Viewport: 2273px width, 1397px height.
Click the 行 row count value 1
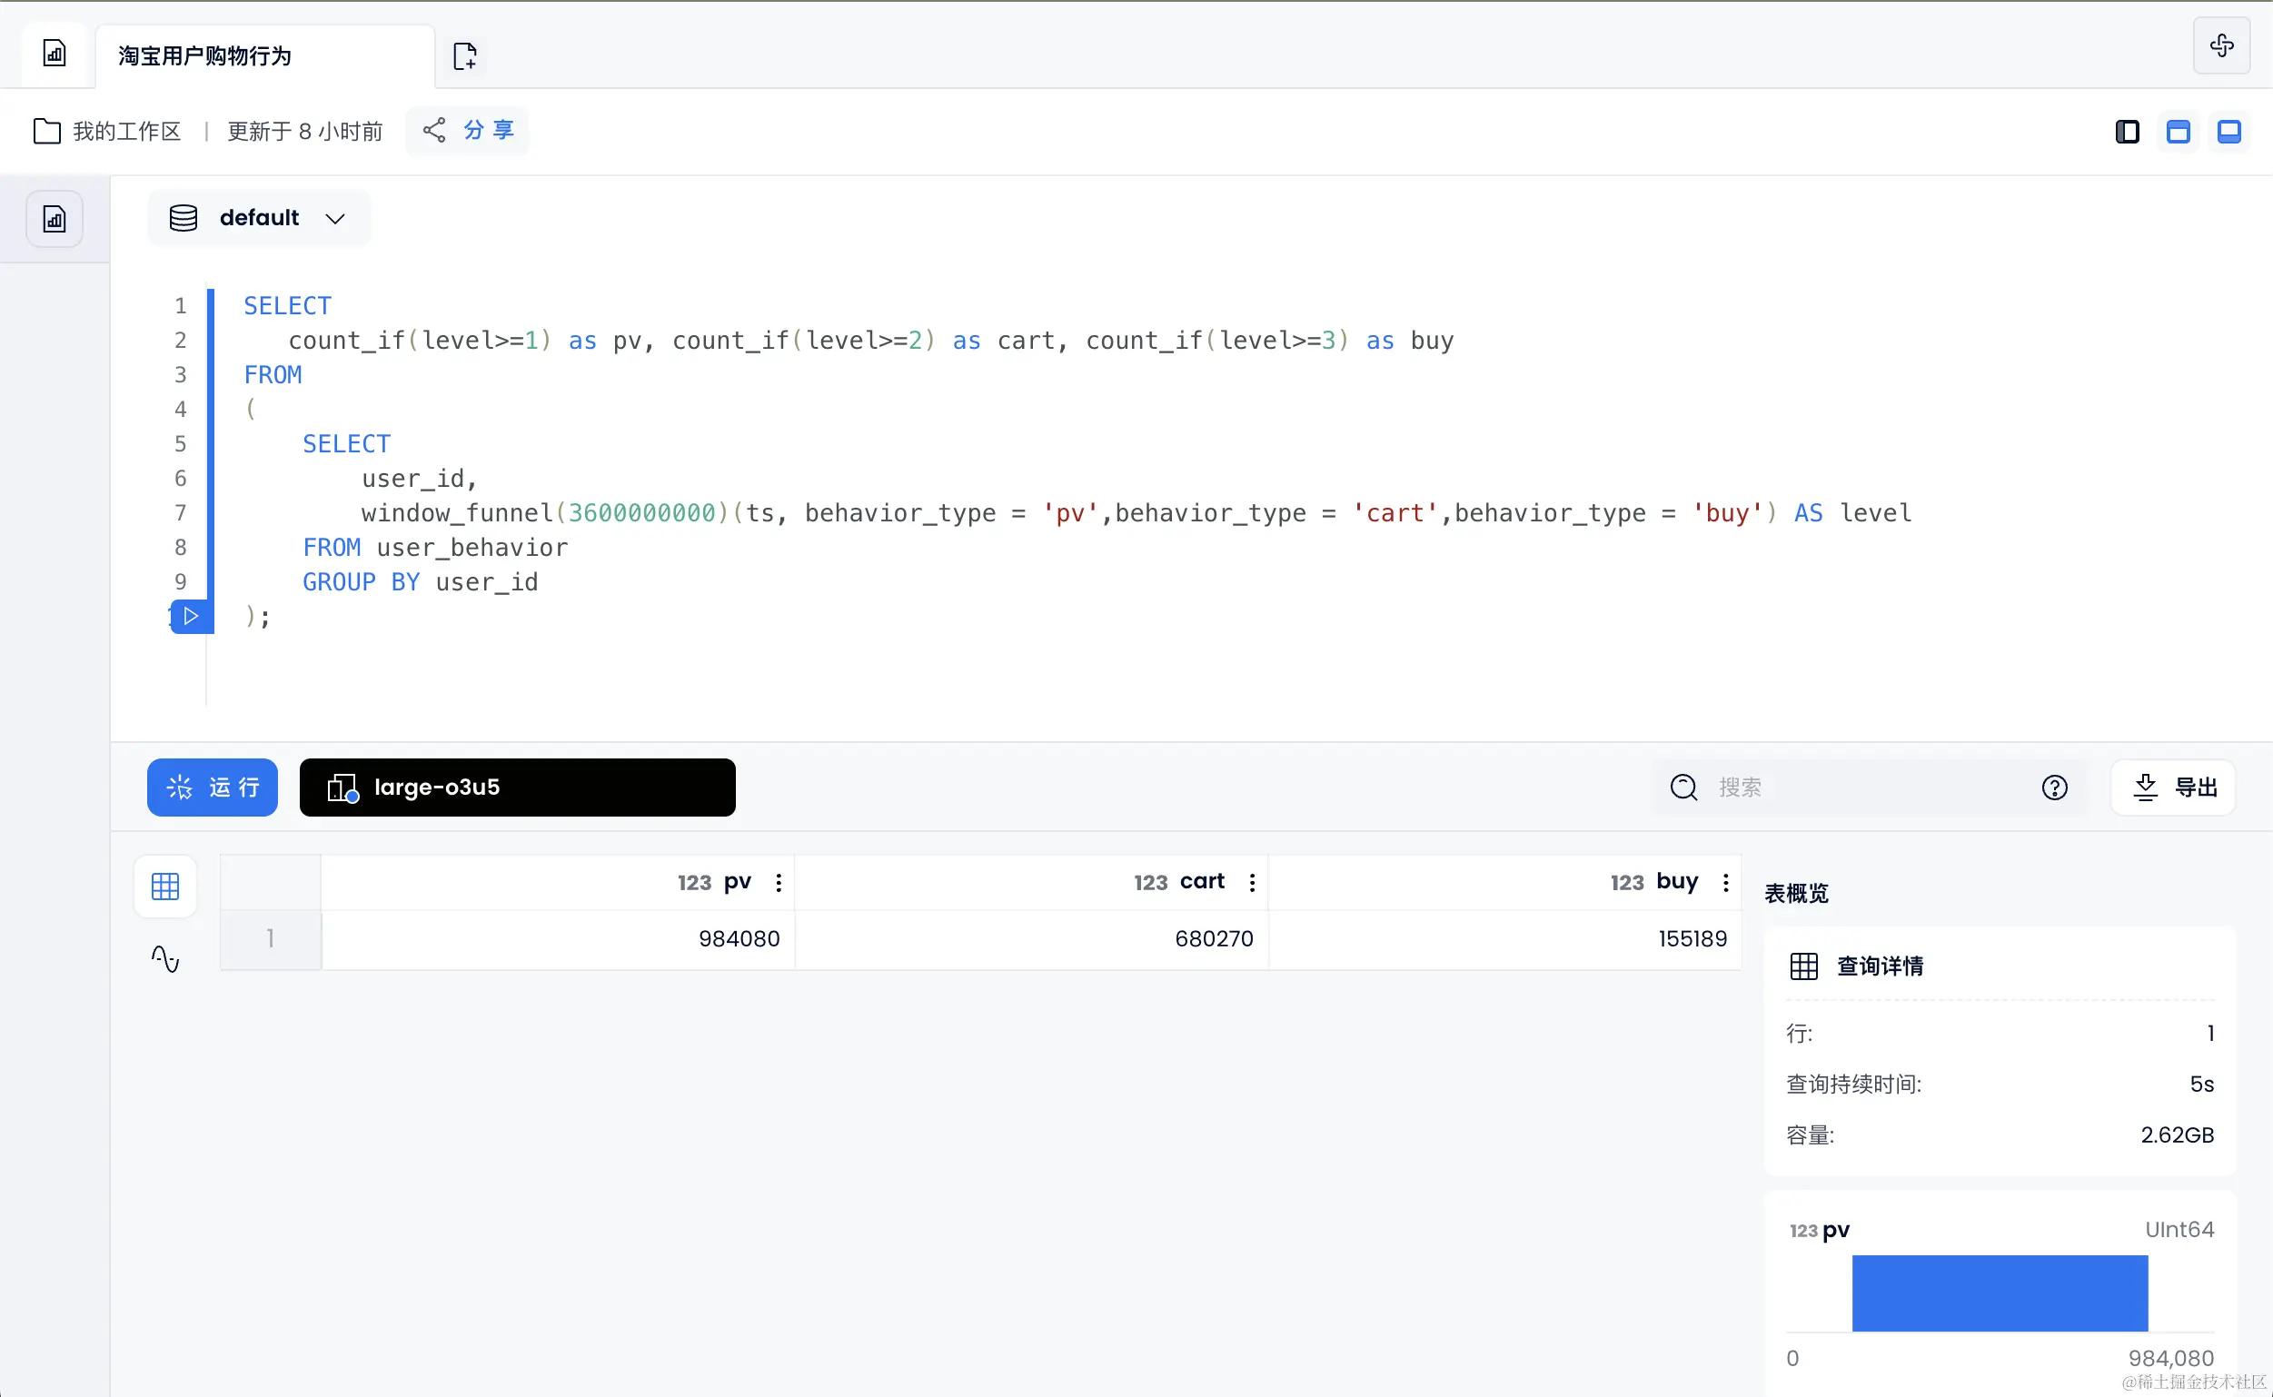(2209, 1033)
